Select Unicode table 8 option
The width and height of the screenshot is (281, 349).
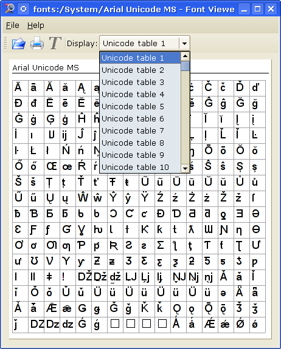coord(140,143)
